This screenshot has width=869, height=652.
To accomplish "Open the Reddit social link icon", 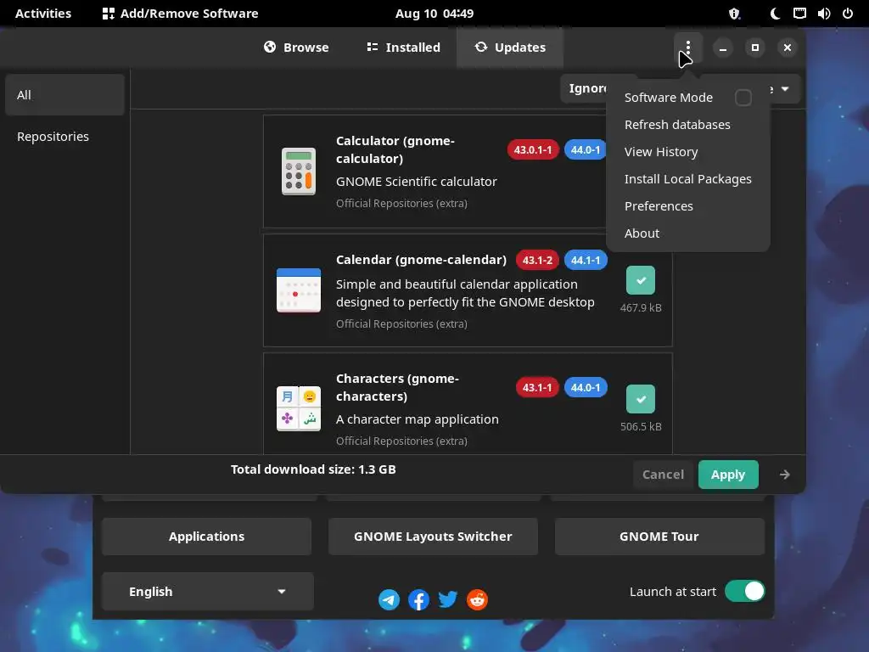I will click(x=477, y=599).
